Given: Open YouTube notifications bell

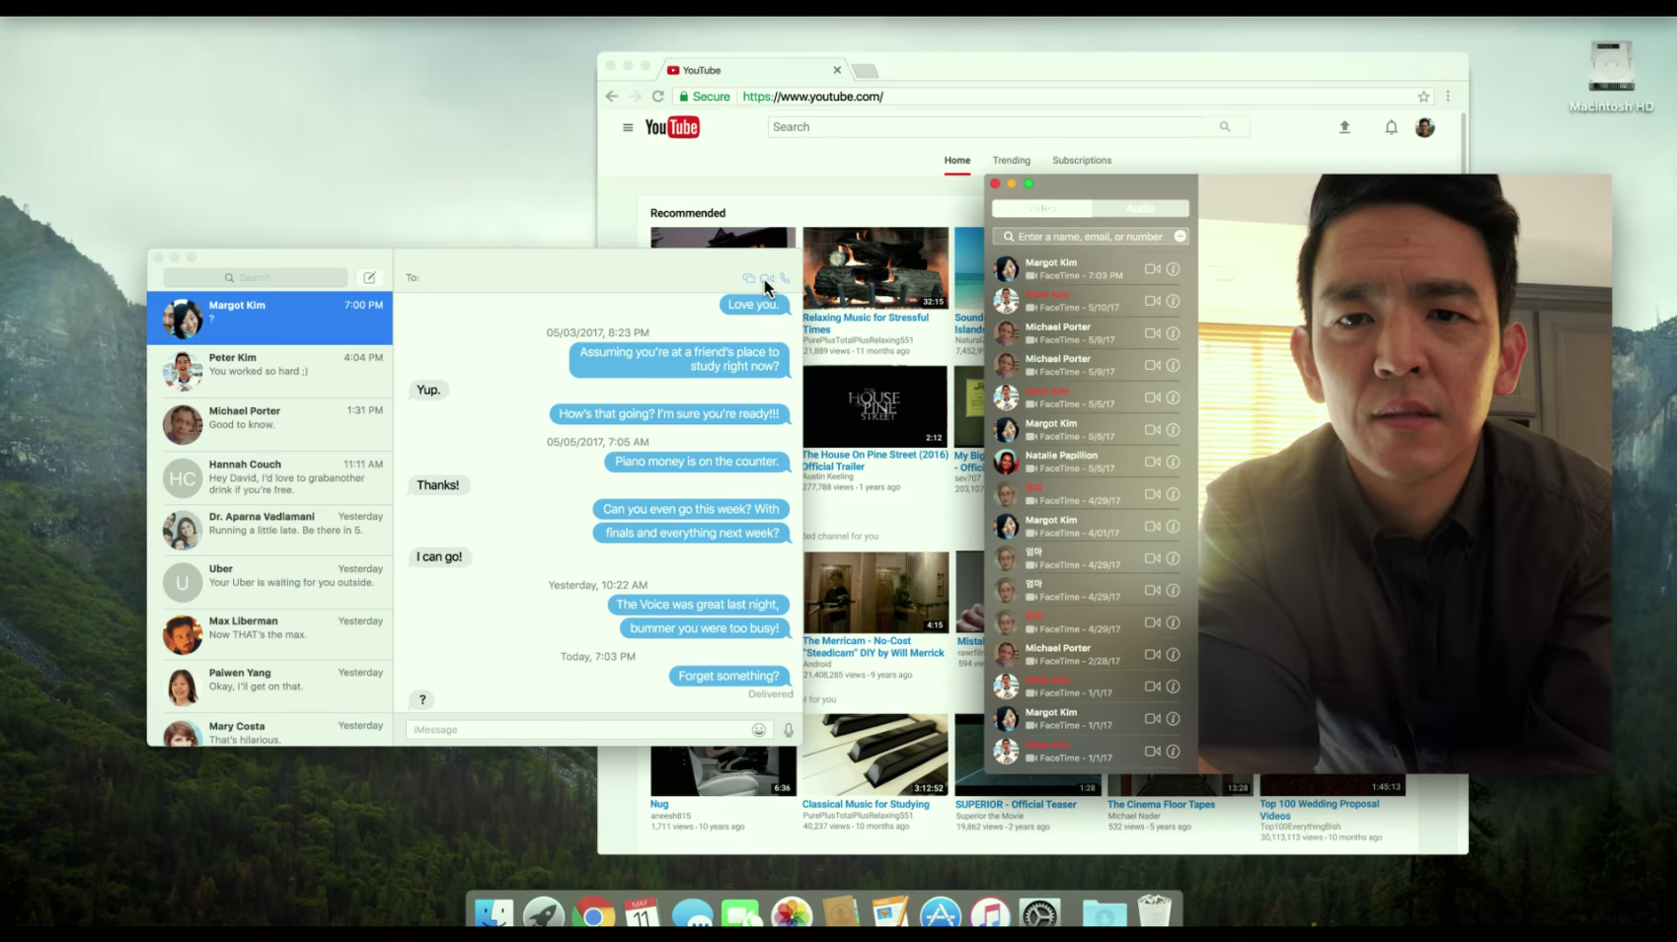Looking at the screenshot, I should click(1390, 127).
